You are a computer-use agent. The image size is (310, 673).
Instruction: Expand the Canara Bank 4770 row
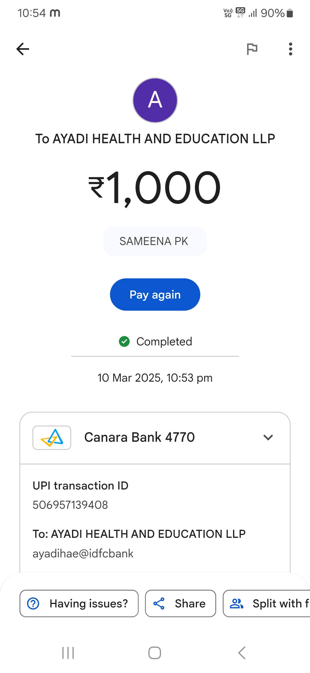point(139,437)
